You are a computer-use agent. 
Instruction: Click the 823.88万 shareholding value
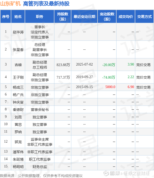[x=63, y=65]
